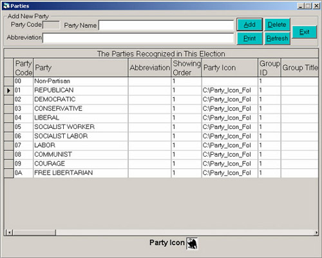The image size is (322, 258).
Task: Select the CONSERVATIVE party cell
Action: (x=80, y=109)
